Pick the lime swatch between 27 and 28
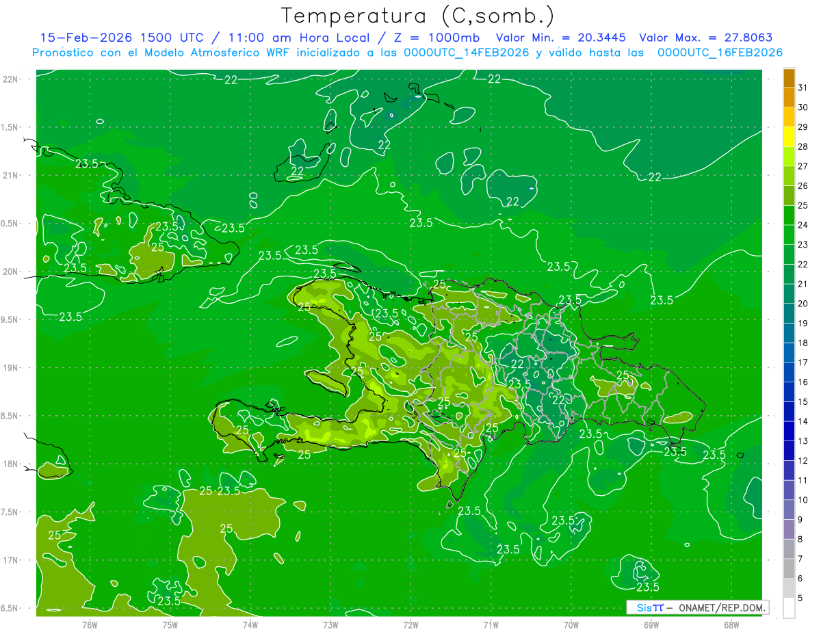 click(x=789, y=157)
